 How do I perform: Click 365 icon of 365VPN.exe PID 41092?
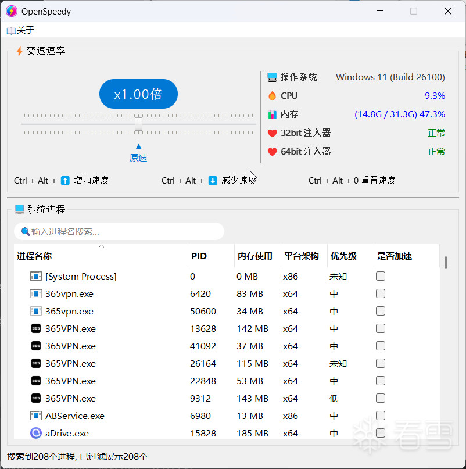(36, 346)
